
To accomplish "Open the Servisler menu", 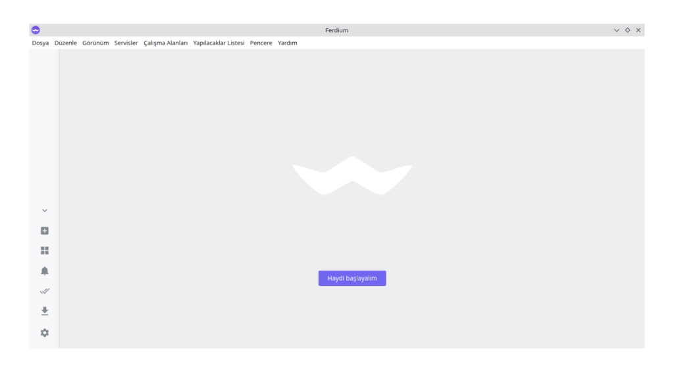I will pos(126,43).
